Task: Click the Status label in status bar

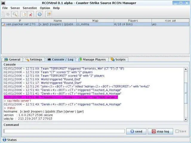Action: coord(12,140)
